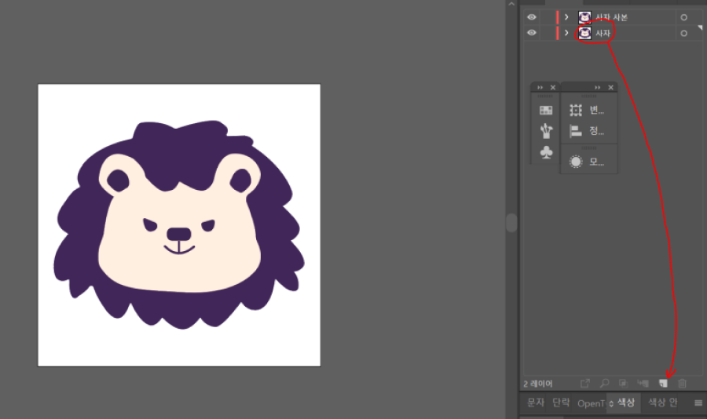Image resolution: width=707 pixels, height=419 pixels.
Task: Switch to the 단락 tab
Action: (x=561, y=403)
